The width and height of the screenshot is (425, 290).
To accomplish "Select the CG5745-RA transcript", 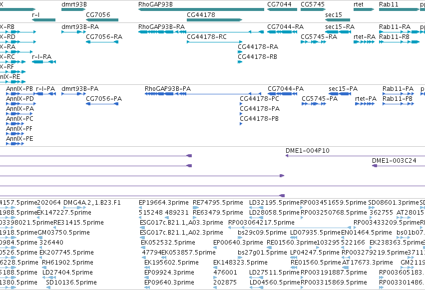I will coord(313,42).
